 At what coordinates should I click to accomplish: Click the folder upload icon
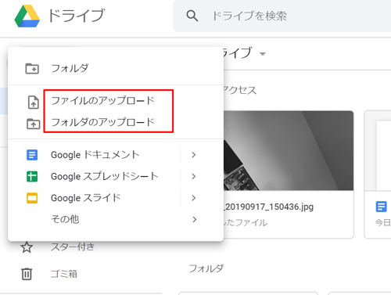(34, 124)
